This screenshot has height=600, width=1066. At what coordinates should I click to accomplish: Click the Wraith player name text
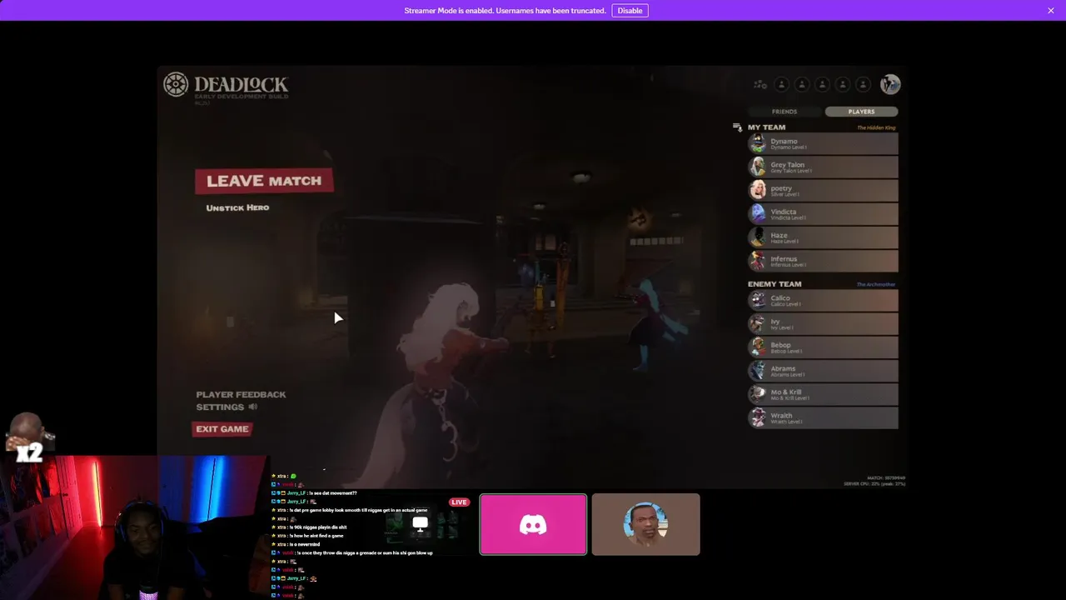[x=781, y=415]
